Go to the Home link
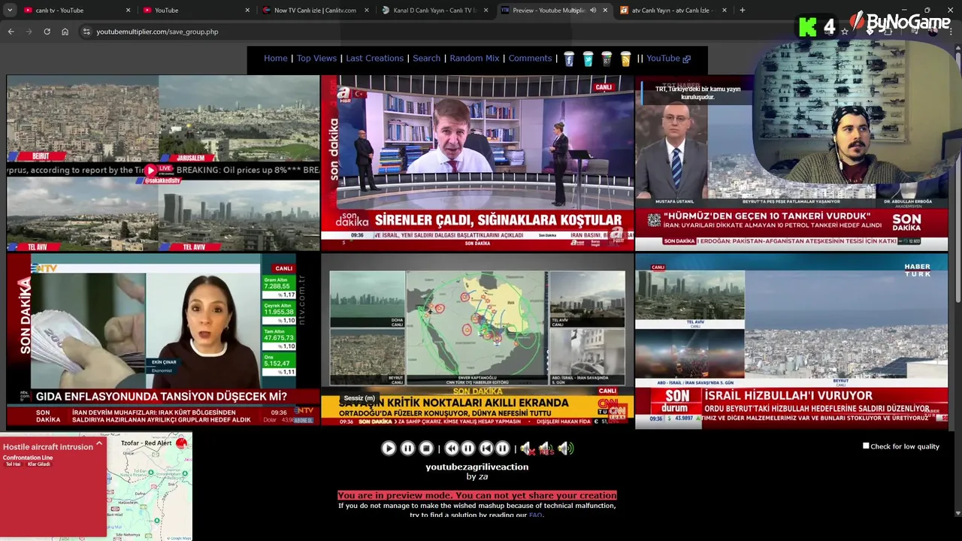Viewport: 962px width, 541px height. click(276, 58)
